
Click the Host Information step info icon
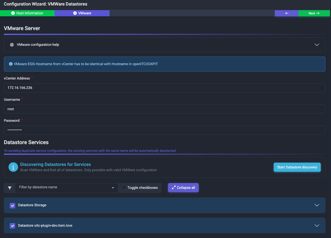pyautogui.click(x=13, y=13)
